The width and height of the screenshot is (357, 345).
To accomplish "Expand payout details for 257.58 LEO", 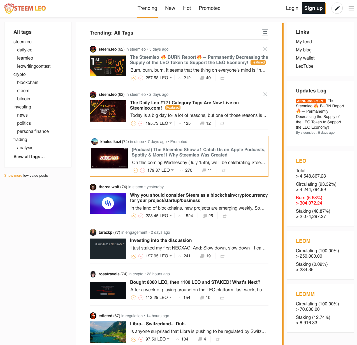I will [x=159, y=78].
